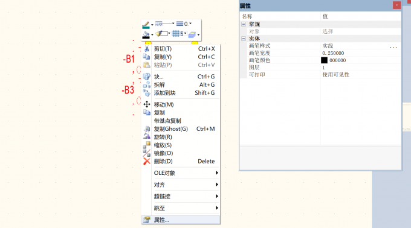Click the -B1 label on canvas
Viewport: 411px width, 228px height.
tap(129, 59)
